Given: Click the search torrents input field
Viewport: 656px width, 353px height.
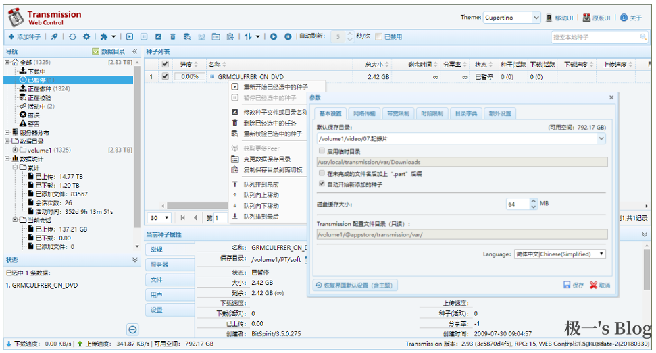Looking at the screenshot, I should pos(595,37).
